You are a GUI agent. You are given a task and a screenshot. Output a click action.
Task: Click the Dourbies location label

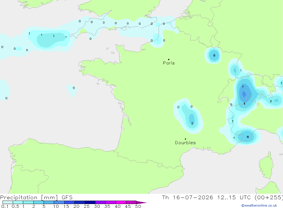tap(185, 143)
